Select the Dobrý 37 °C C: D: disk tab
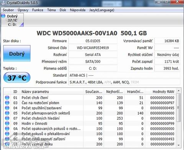This screenshot has width=184, height=150. click(12, 20)
